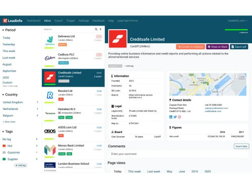Collapse the Tags section
The width and height of the screenshot is (252, 189).
8,132
